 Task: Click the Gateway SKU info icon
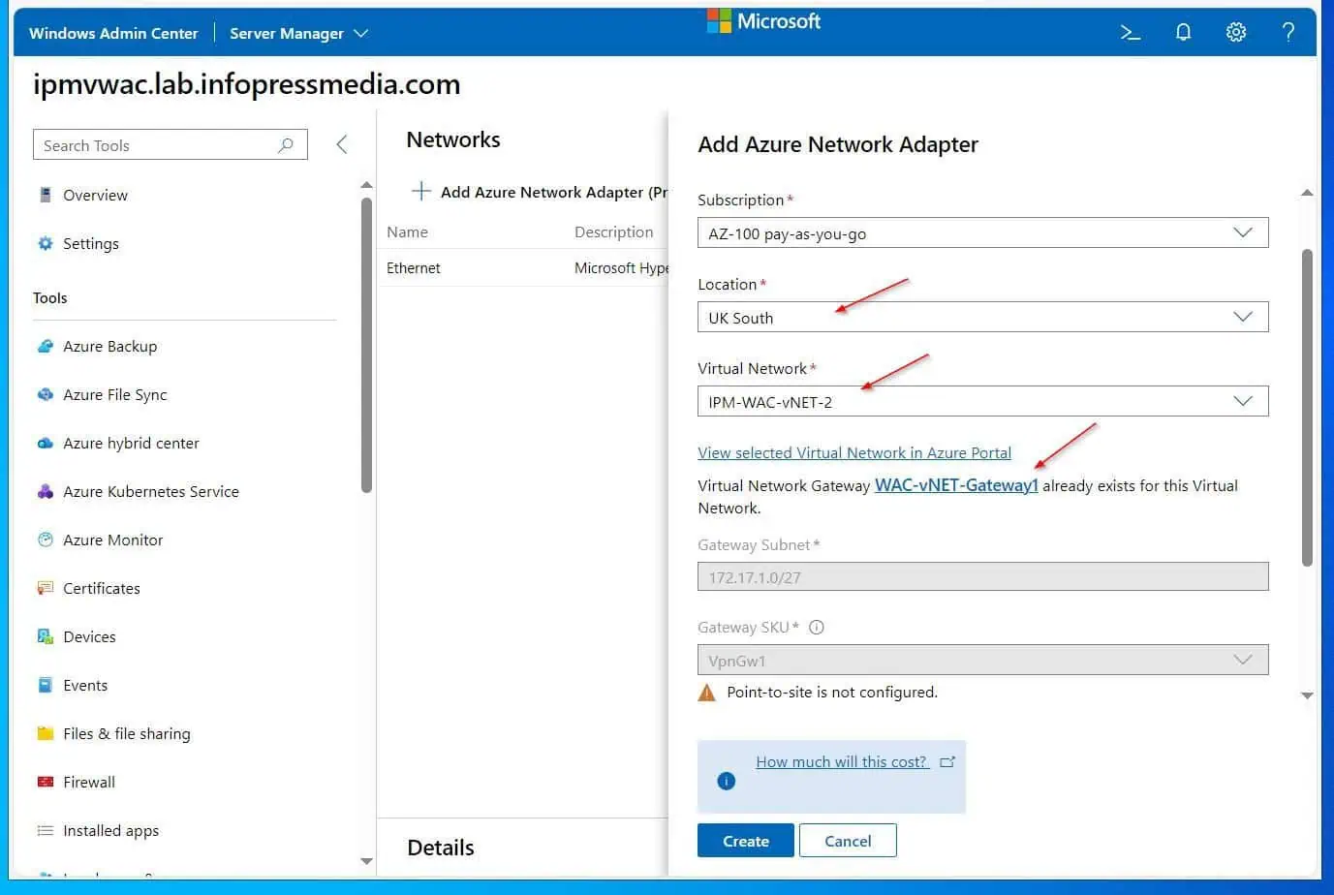point(817,627)
